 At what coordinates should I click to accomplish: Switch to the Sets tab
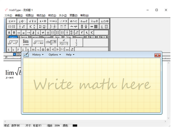57,37
